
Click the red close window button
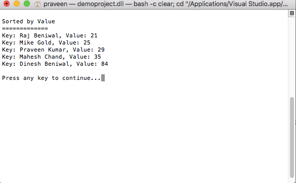7,4
